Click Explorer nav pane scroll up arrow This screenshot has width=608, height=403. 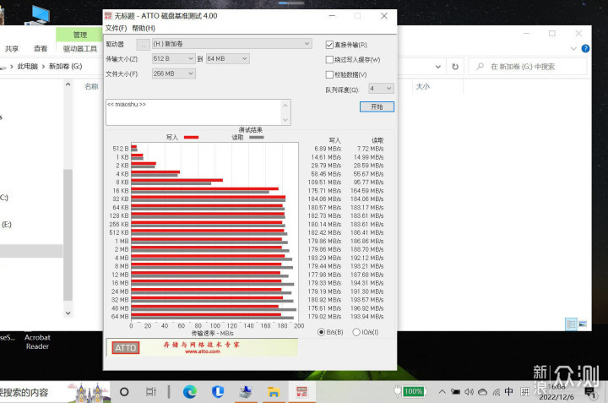click(x=68, y=84)
